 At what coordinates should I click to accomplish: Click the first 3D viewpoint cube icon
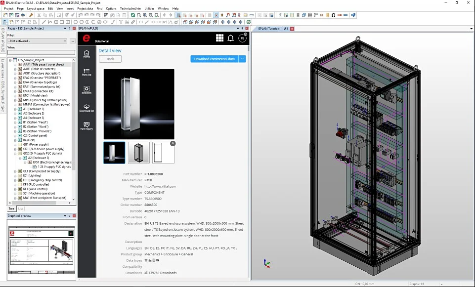click(185, 22)
